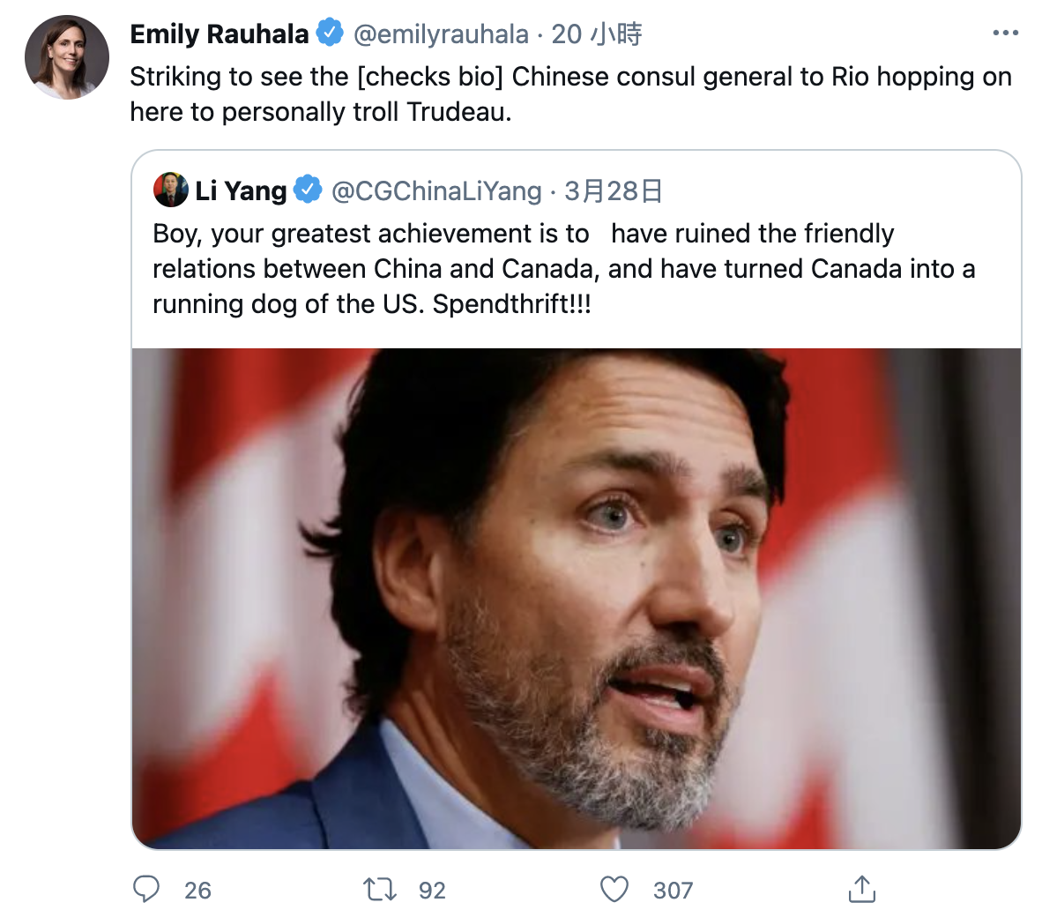The height and width of the screenshot is (910, 1042).
Task: Like the tweet with the heart icon
Action: (x=614, y=889)
